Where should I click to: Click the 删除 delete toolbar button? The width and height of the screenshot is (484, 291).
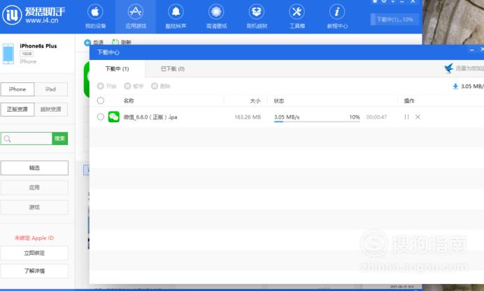[161, 86]
